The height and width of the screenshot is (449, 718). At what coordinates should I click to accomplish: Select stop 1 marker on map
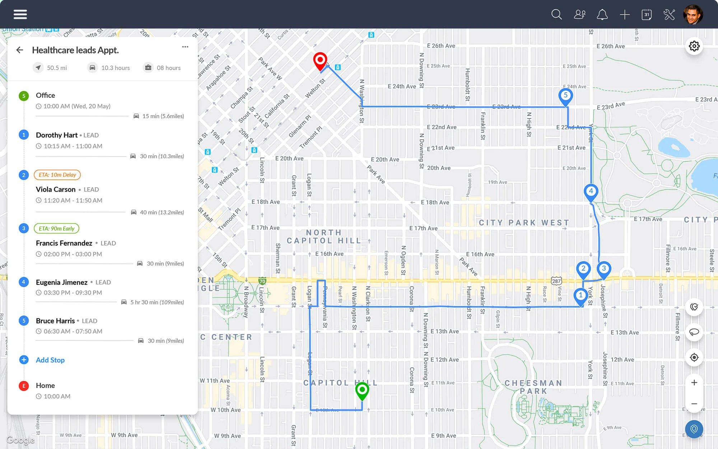click(581, 296)
